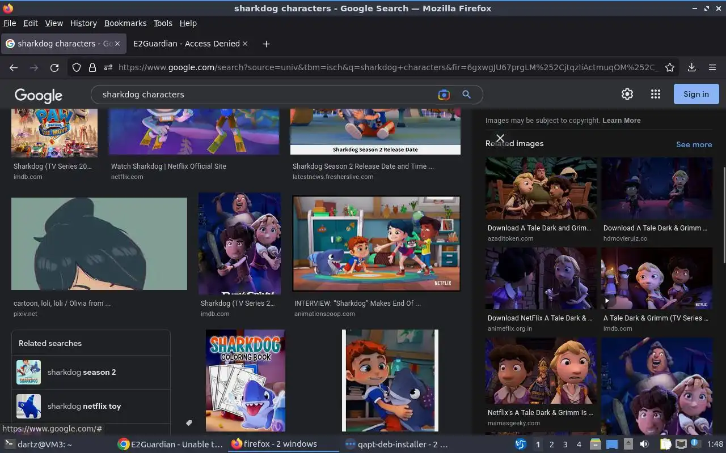Open the Google apps grid
The image size is (726, 453).
tap(656, 95)
